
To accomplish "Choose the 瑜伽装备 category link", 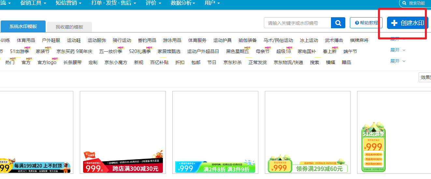I will coord(247,41).
